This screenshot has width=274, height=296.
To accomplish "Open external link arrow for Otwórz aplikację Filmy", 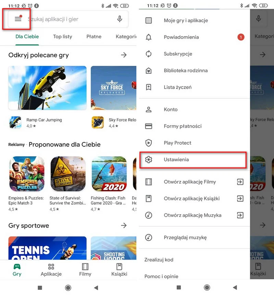I will coord(240,182).
